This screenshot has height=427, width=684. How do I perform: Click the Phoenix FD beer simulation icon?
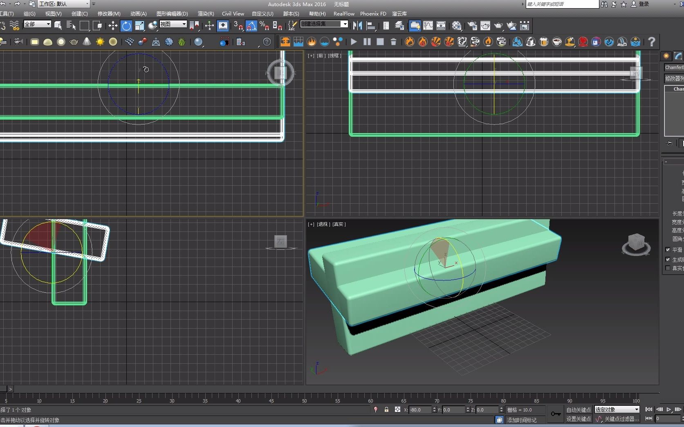(x=544, y=42)
